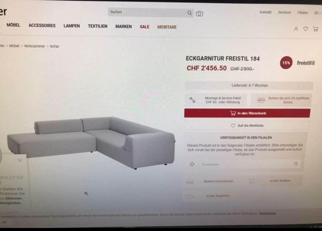Click the locate-me crosshair icon
Image resolution: width=322 pixels, height=231 pixels.
(x=192, y=164)
